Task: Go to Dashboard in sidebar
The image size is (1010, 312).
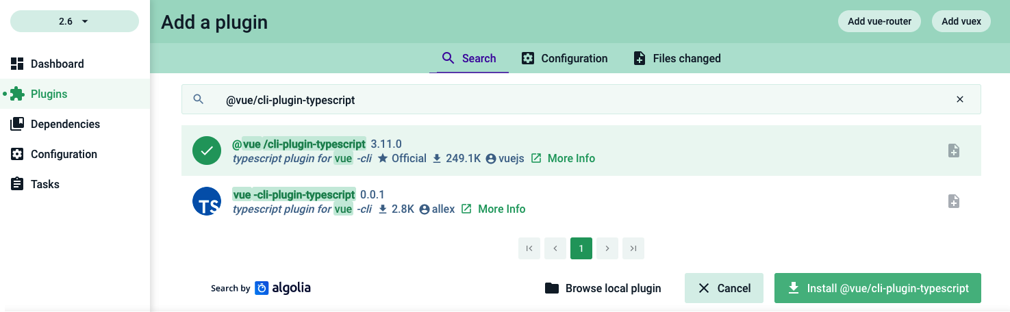Action: click(75, 64)
